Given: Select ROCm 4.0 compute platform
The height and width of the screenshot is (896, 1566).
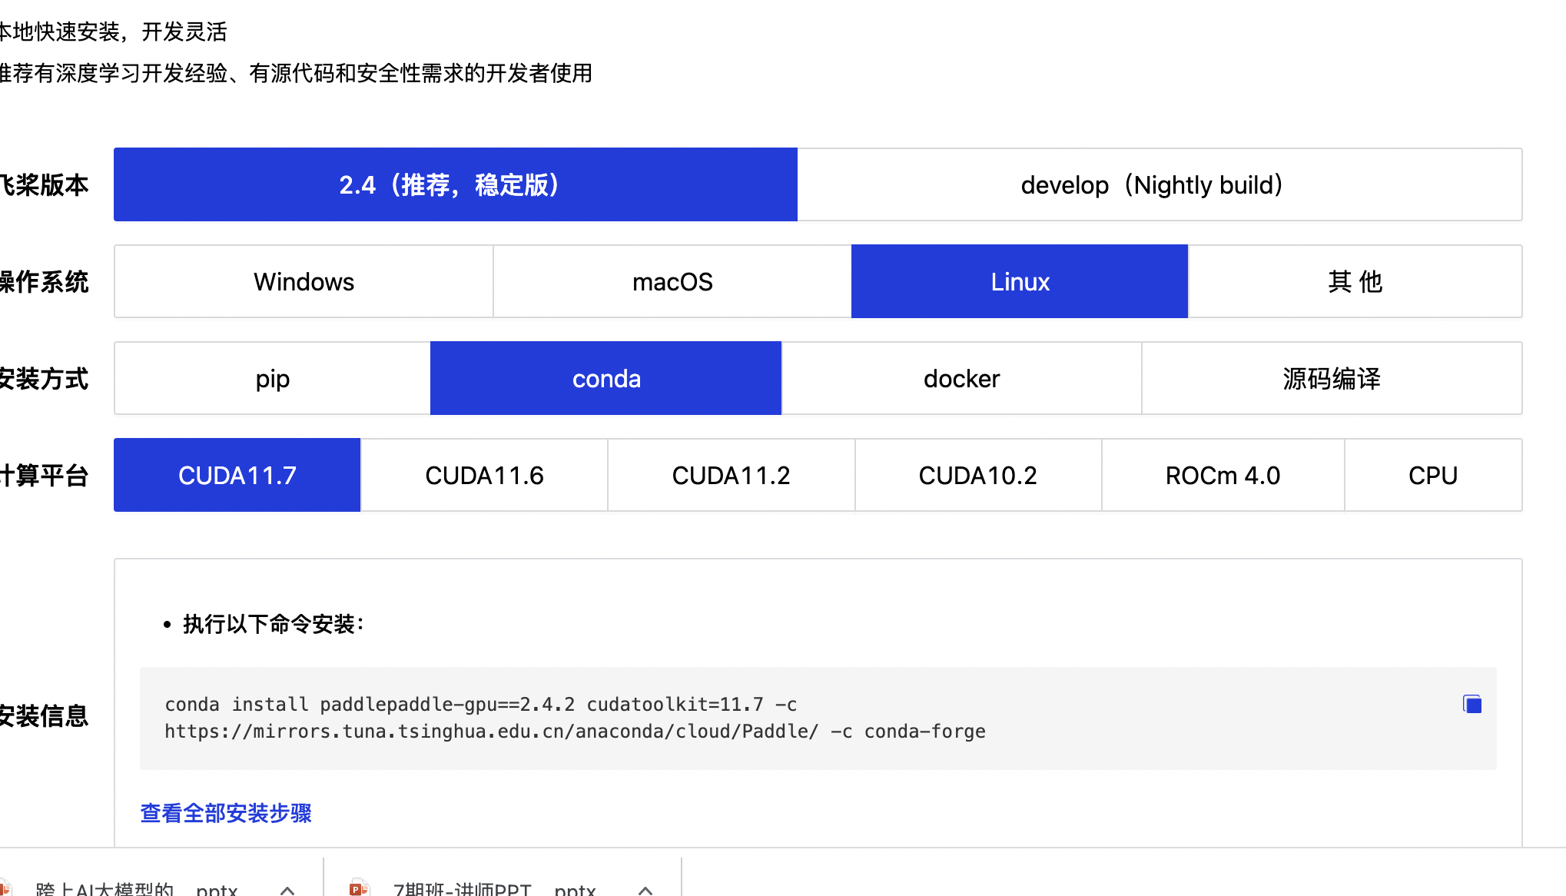Looking at the screenshot, I should pos(1222,475).
